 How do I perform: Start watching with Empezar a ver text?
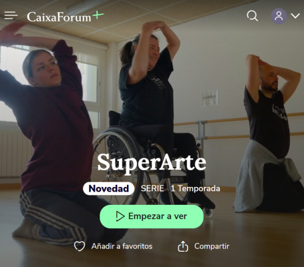158,216
